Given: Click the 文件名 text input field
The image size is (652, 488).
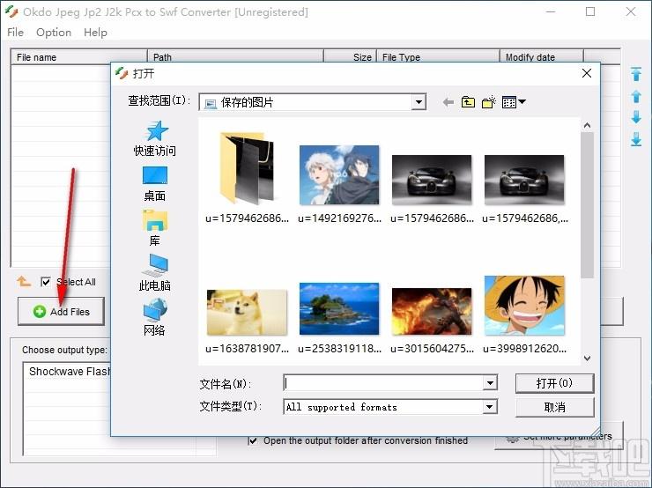Looking at the screenshot, I should [383, 383].
